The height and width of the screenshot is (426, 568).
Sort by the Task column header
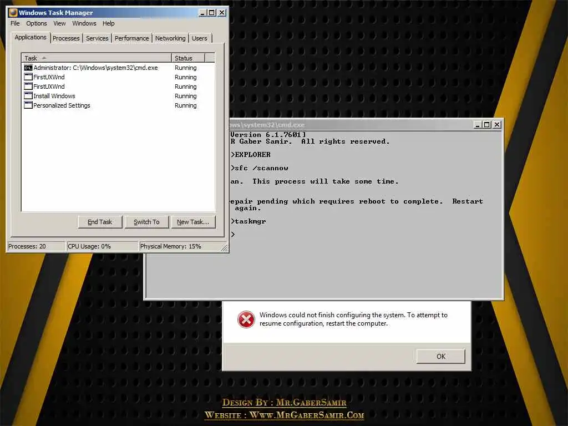click(97, 58)
